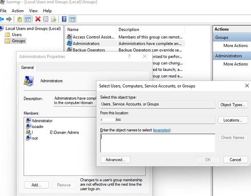This screenshot has height=196, width=251.
Task: Toggle the Show/Hide Action Pane icon
Action: [73, 19]
